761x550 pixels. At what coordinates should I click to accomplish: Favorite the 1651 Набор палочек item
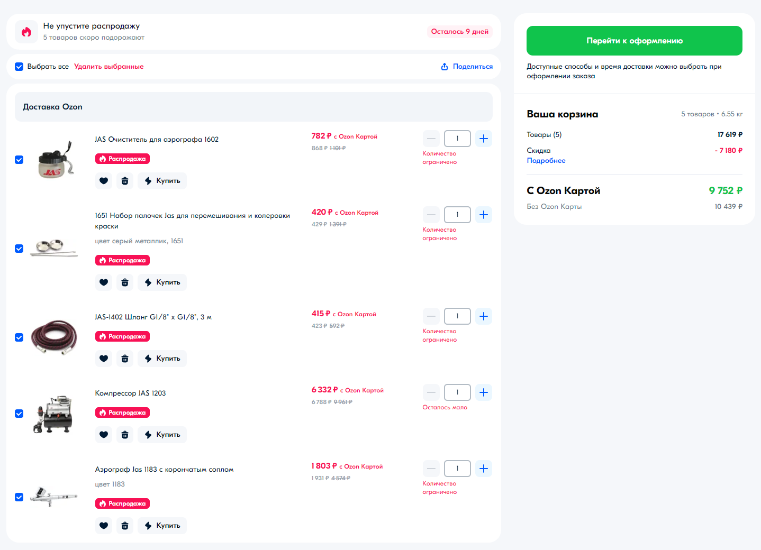point(104,282)
